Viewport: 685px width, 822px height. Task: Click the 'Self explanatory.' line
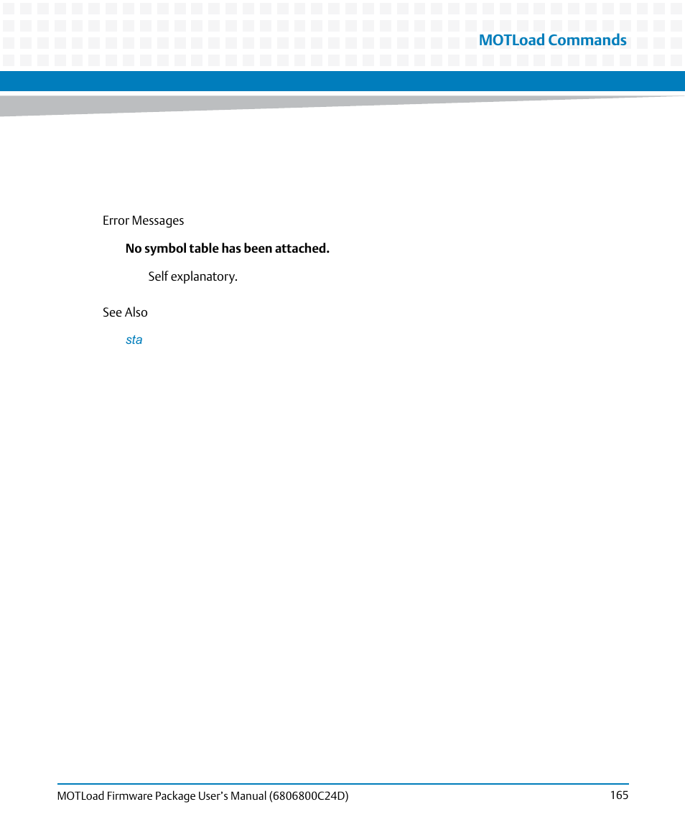point(192,276)
